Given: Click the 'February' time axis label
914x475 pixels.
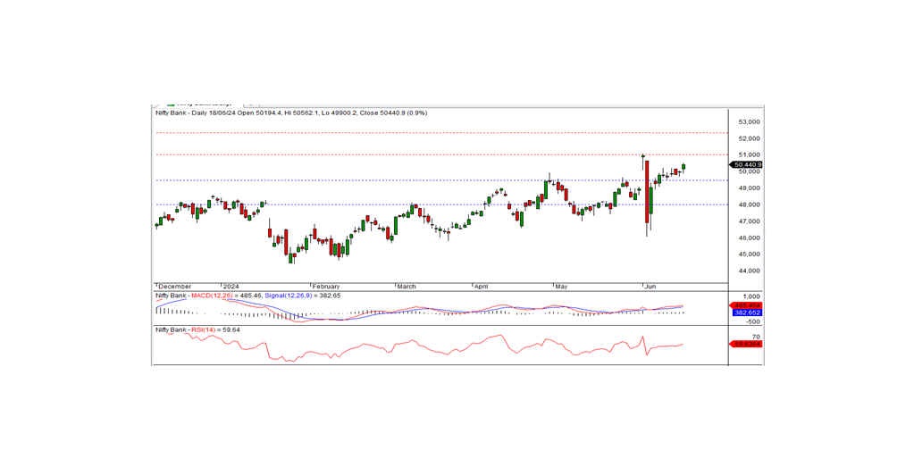Looking at the screenshot, I should (x=326, y=287).
